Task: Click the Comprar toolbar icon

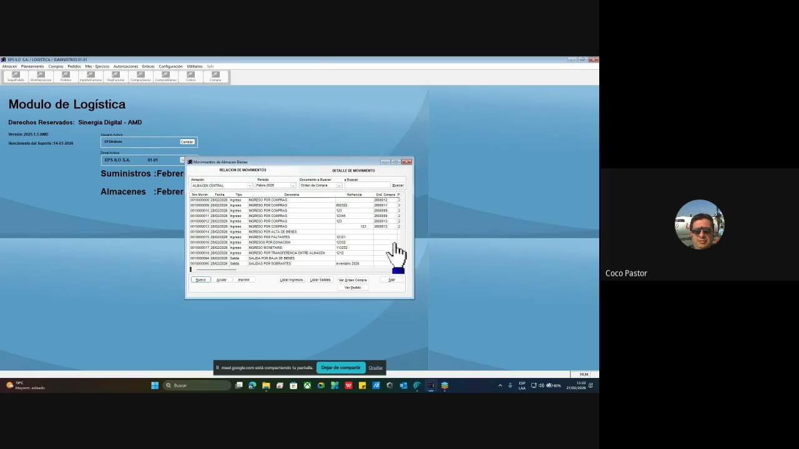Action: 215,77
